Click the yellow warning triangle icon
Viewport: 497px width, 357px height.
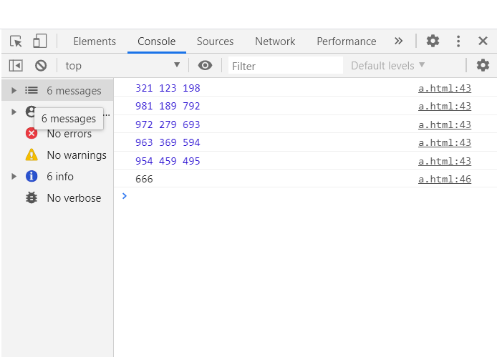coord(32,155)
